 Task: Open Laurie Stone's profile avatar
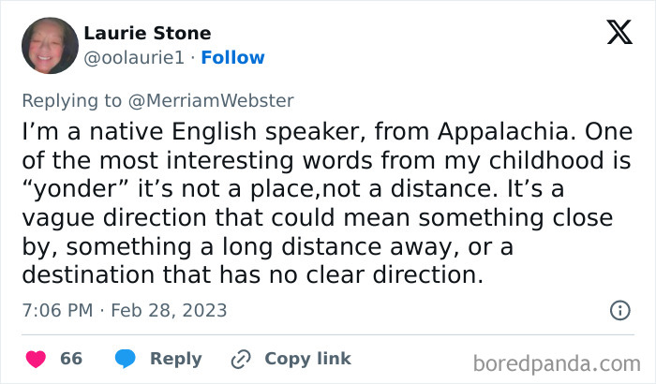[x=49, y=46]
